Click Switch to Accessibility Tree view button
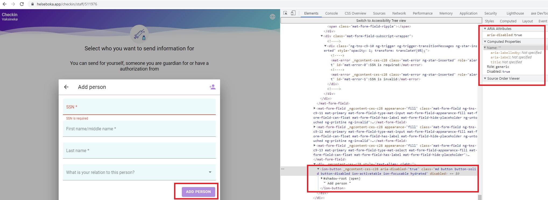Image resolution: width=548 pixels, height=200 pixels. [381, 20]
